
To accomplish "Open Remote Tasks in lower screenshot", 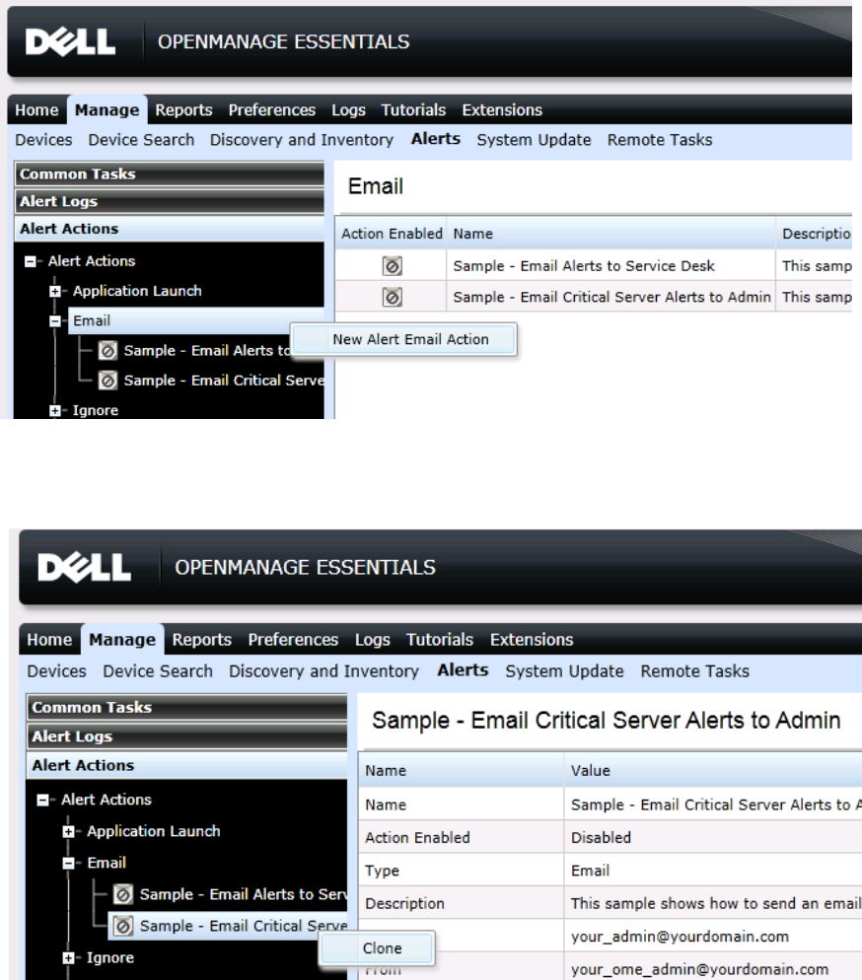I will (694, 671).
